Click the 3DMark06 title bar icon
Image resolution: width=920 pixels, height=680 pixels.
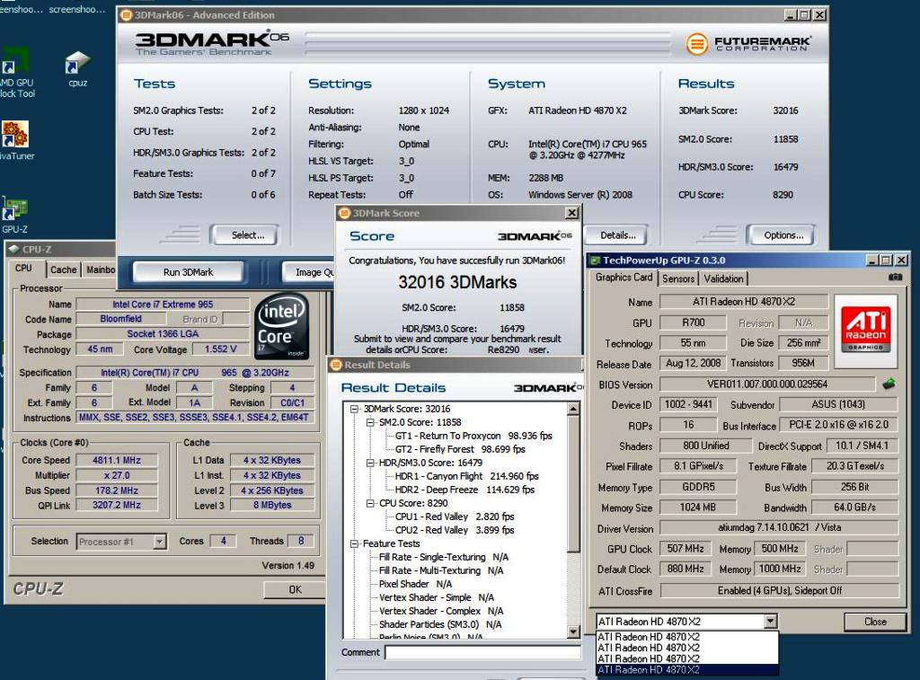tap(126, 14)
